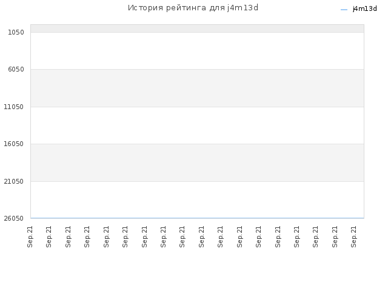Click the gray band between 6050 and 11050
This screenshot has height=291, width=388.
(x=197, y=88)
